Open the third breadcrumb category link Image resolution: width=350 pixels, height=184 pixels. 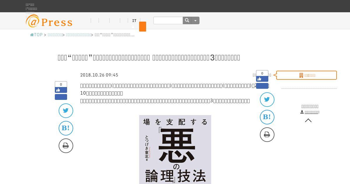[78, 35]
